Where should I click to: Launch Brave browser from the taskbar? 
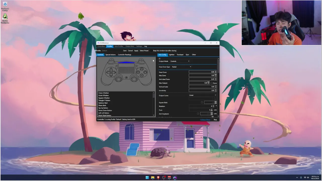158,177
